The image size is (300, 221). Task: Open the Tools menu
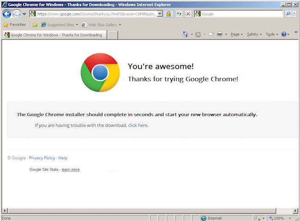coord(272,35)
